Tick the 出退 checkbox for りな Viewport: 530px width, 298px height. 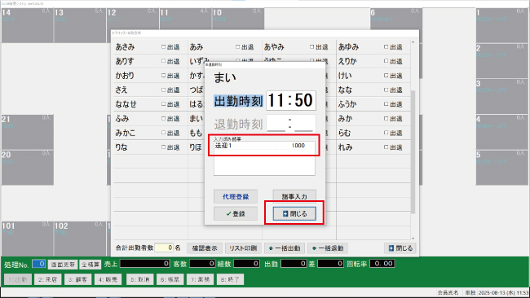(164, 147)
